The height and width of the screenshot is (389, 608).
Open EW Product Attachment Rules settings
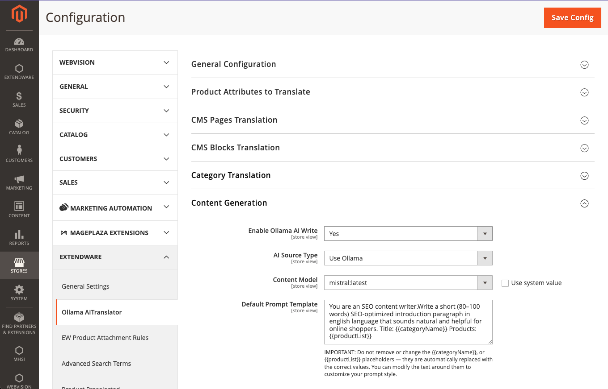105,338
